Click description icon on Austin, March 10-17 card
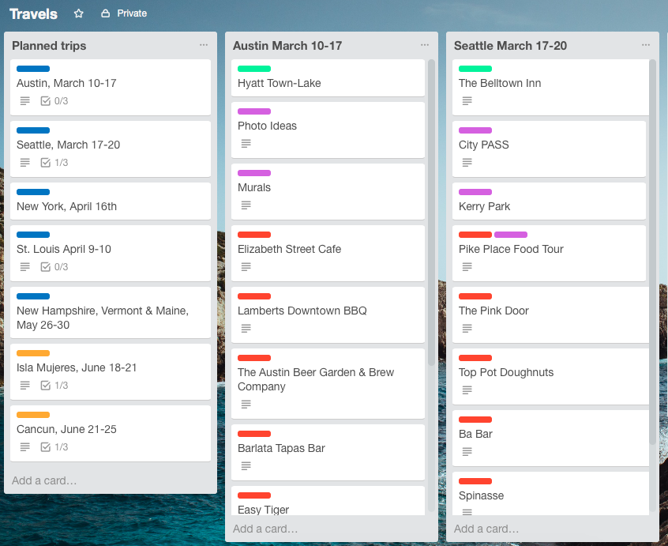Viewport: 668px width, 546px height. coord(25,101)
